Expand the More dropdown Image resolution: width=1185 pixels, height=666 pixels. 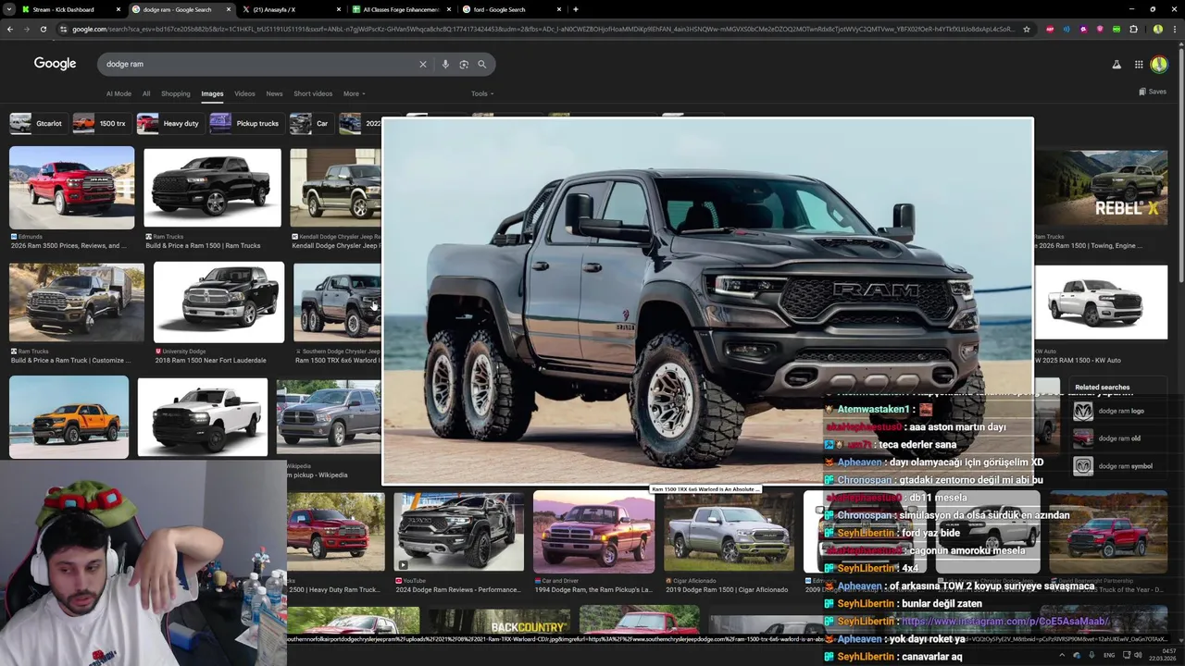click(354, 93)
